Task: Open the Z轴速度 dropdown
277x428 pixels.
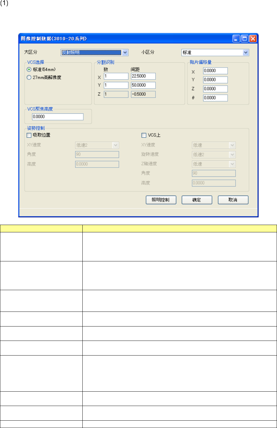Action: [214, 164]
